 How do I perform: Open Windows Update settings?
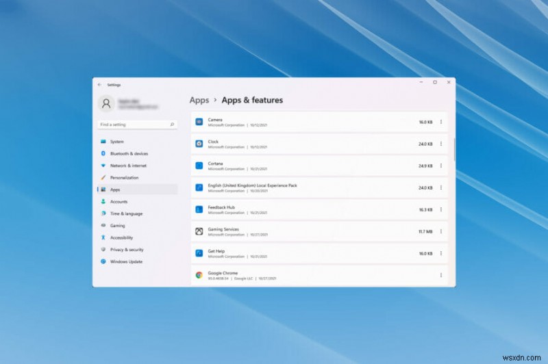click(x=138, y=261)
